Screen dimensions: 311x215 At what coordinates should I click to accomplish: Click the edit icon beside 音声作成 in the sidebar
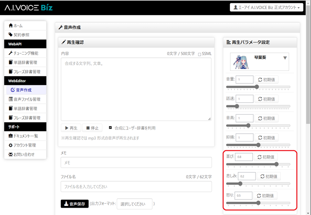pyautogui.click(x=12, y=90)
